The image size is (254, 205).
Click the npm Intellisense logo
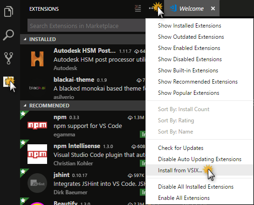[37, 154]
